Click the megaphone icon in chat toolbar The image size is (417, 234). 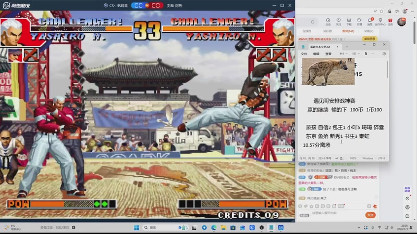pyautogui.click(x=306, y=206)
